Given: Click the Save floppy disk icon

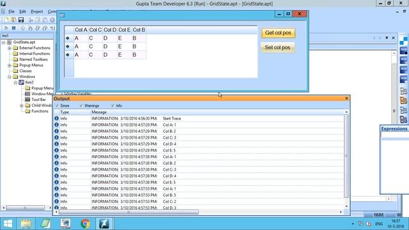Looking at the screenshot, I should click(x=21, y=20).
